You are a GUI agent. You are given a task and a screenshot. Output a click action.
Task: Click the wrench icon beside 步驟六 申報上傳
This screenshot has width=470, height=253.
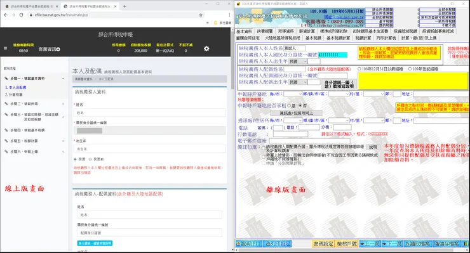[6, 152]
